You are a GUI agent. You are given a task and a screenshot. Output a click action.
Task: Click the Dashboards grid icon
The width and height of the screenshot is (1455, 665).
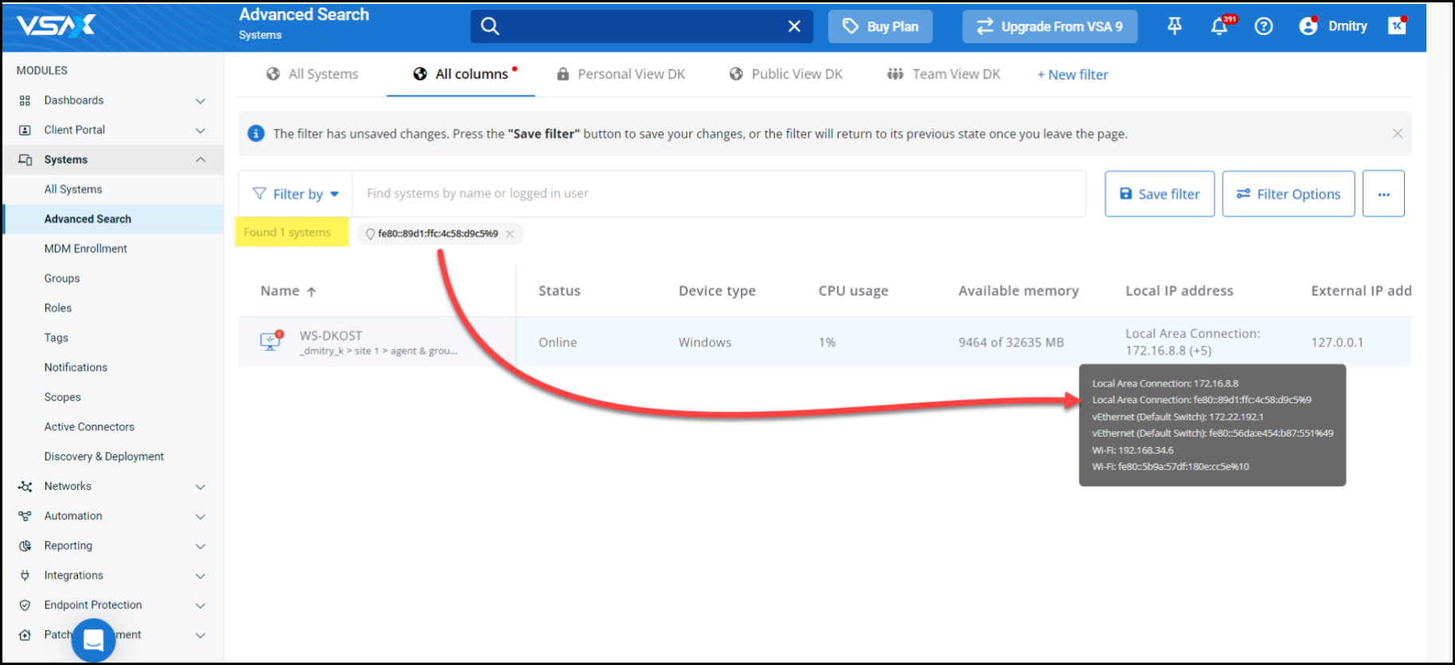coord(25,100)
